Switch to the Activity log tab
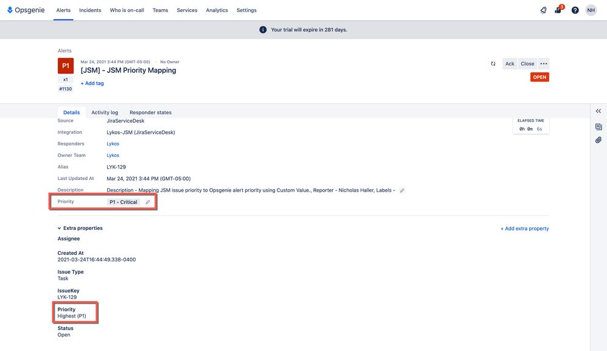The image size is (607, 351). tap(105, 113)
